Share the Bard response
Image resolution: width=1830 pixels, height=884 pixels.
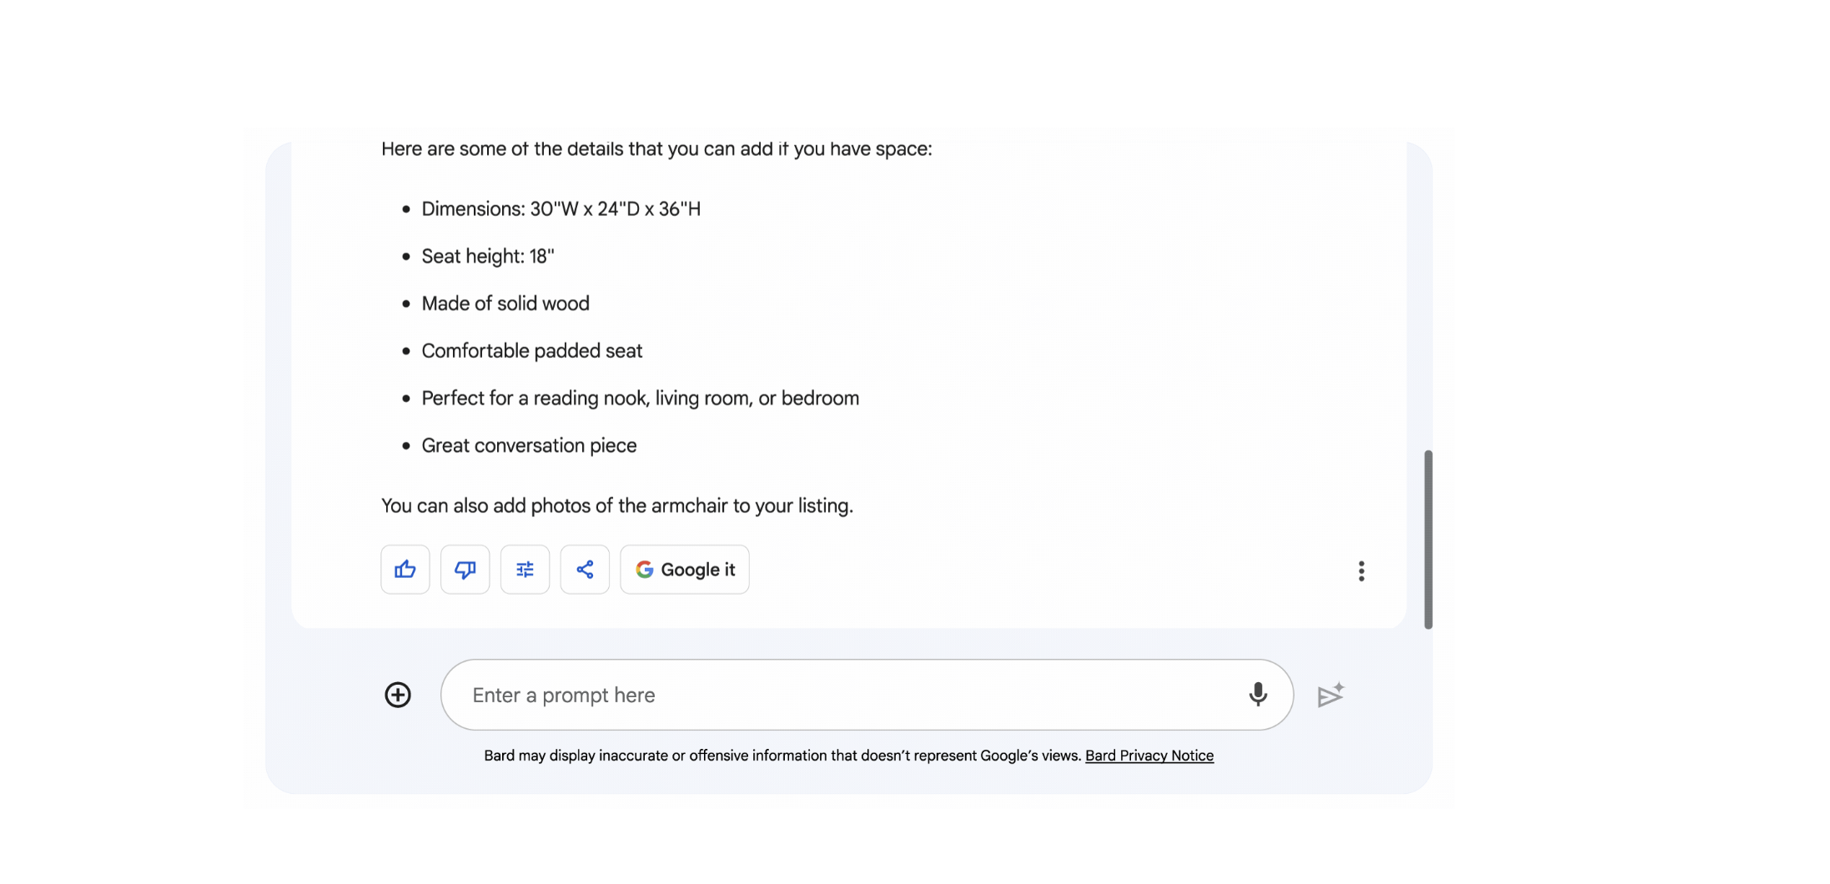(x=584, y=570)
